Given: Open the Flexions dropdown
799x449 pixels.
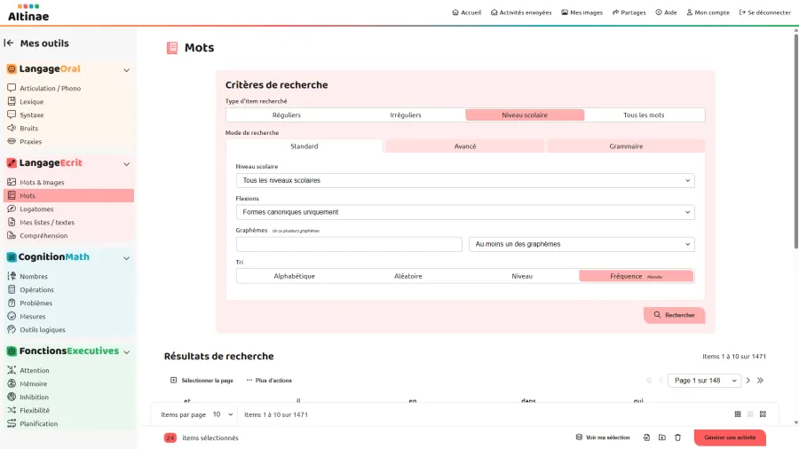Looking at the screenshot, I should [x=465, y=212].
